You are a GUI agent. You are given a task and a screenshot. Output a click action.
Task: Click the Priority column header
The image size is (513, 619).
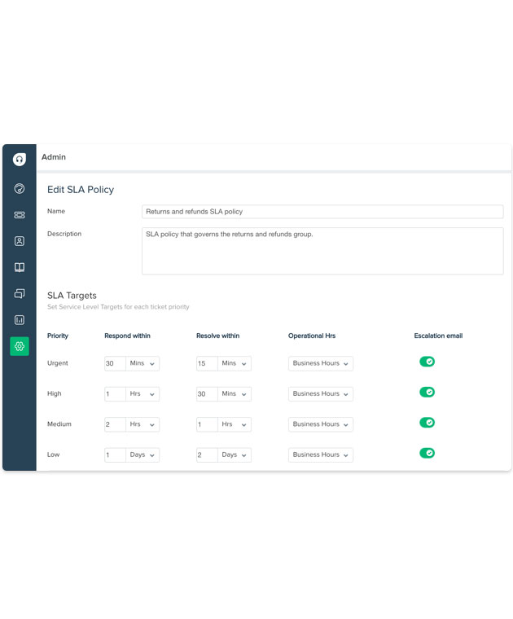[x=58, y=336]
